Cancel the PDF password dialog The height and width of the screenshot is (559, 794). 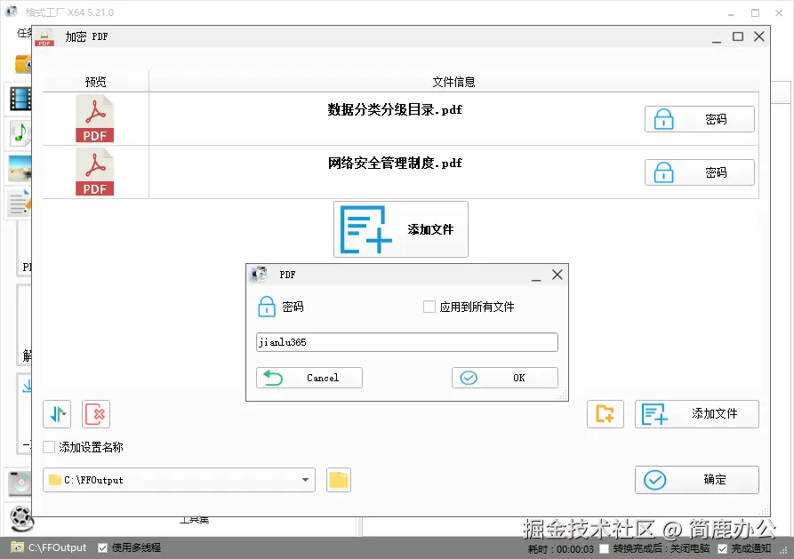pos(309,378)
